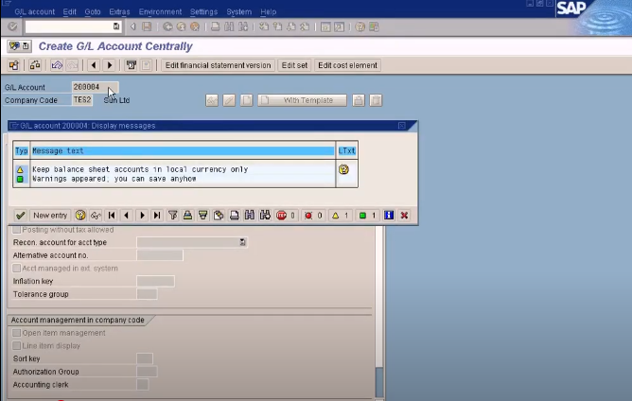Open the Settings menu
Viewport: 632px width, 401px height.
pos(203,11)
